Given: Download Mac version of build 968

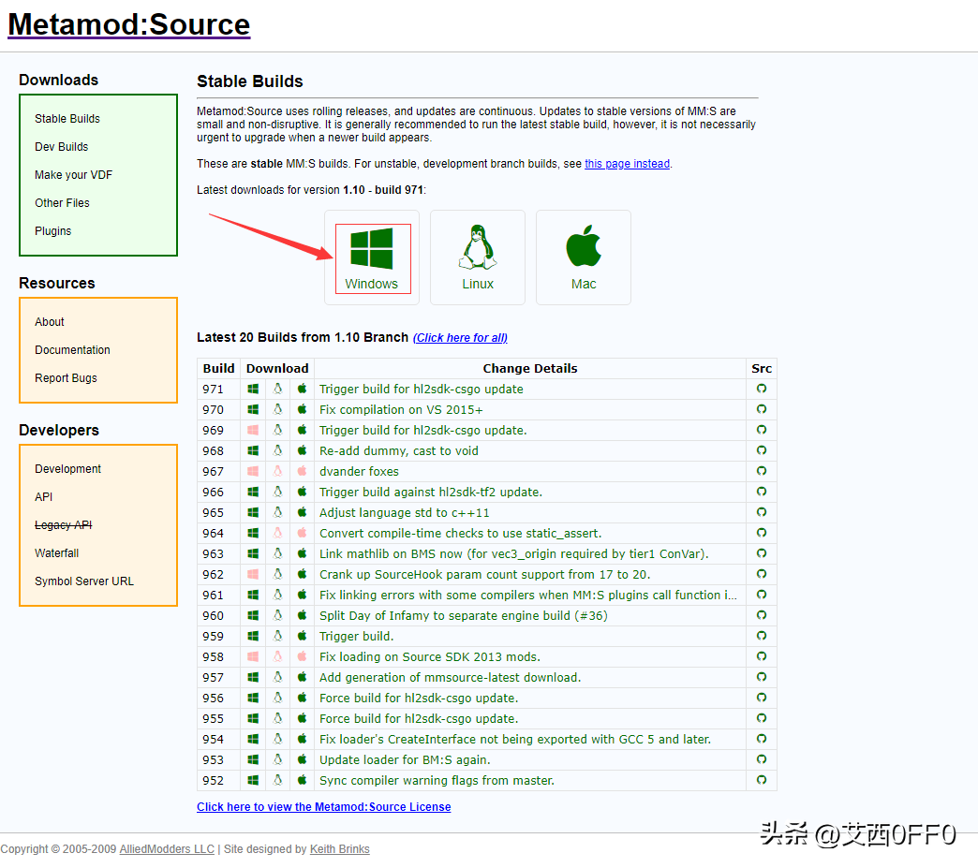Looking at the screenshot, I should click(x=302, y=451).
